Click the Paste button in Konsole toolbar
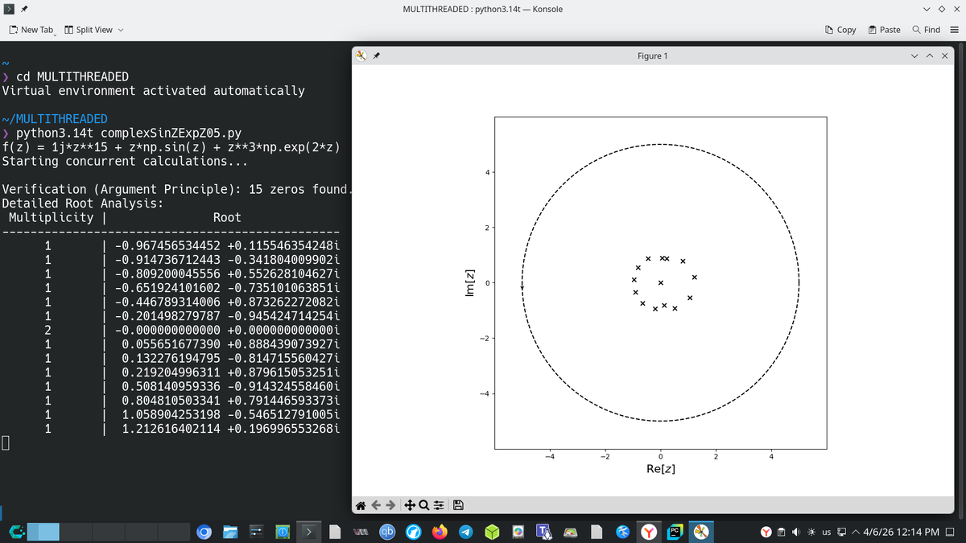The height and width of the screenshot is (543, 966). 884,30
